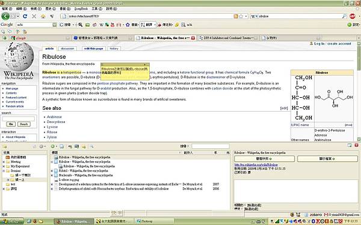Follow the pentose phosphate pathway link
Image resolution: width=361 pixels, height=225 pixels.
(118, 83)
